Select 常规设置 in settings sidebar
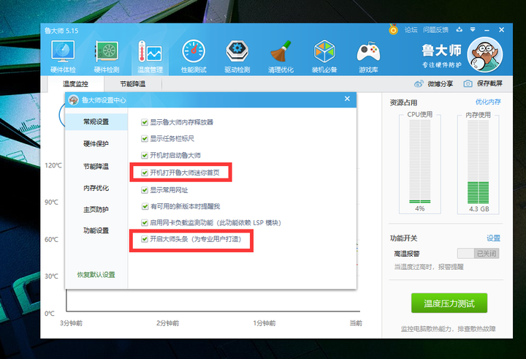The height and width of the screenshot is (359, 526). pyautogui.click(x=96, y=121)
